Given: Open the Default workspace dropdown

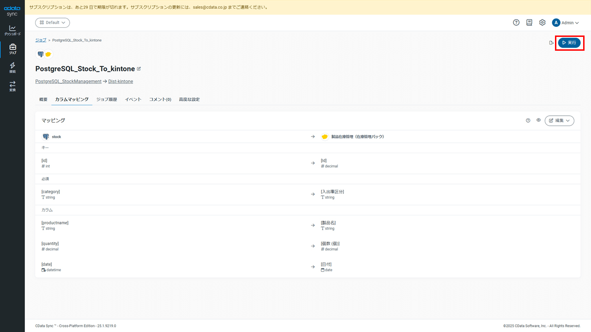Looking at the screenshot, I should coord(53,23).
